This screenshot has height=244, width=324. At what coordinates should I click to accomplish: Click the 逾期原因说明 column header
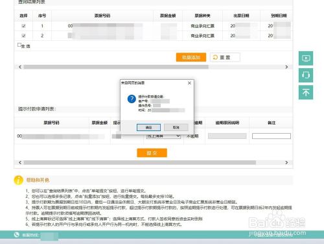point(227,123)
